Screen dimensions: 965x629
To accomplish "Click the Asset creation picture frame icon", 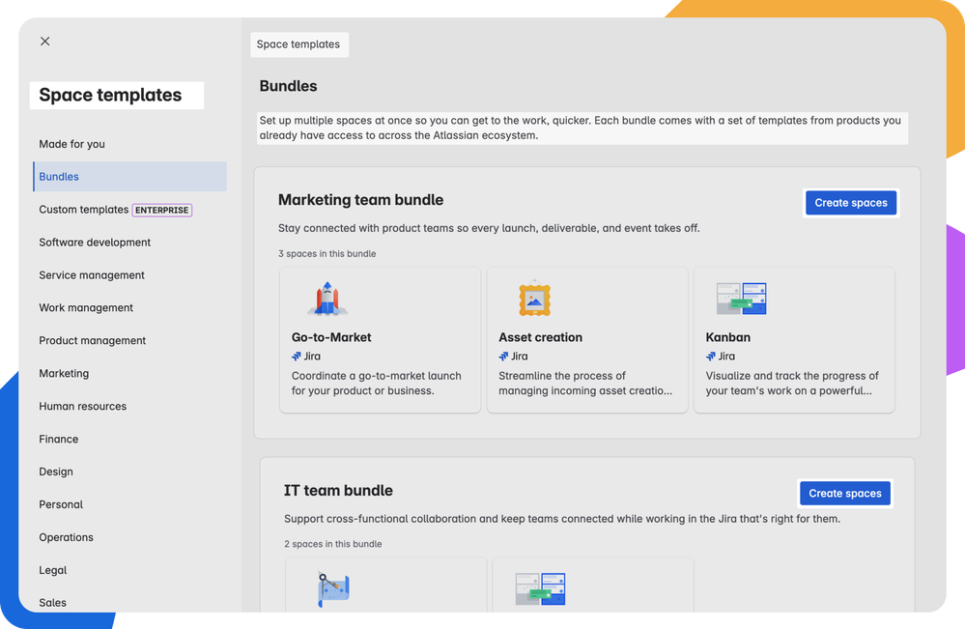I will tap(534, 299).
